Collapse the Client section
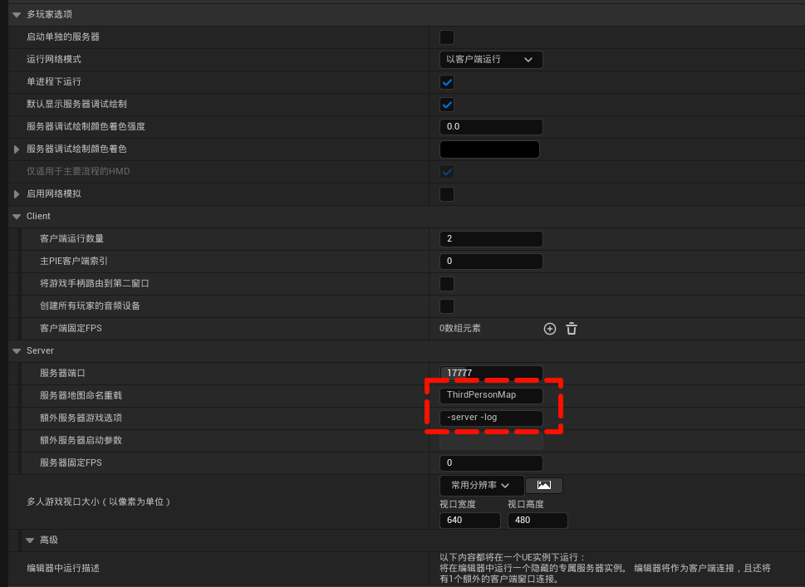 pos(17,216)
